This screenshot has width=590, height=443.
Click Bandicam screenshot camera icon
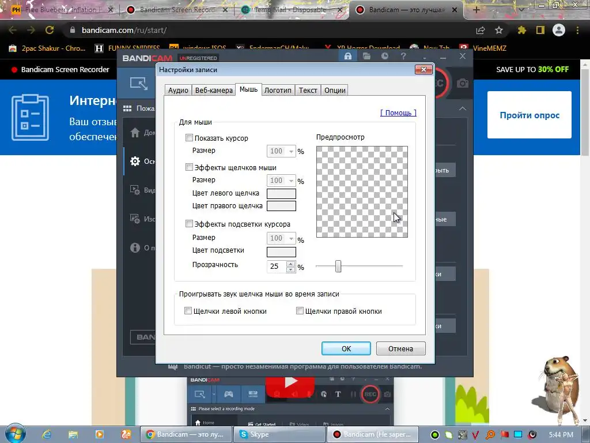point(463,83)
